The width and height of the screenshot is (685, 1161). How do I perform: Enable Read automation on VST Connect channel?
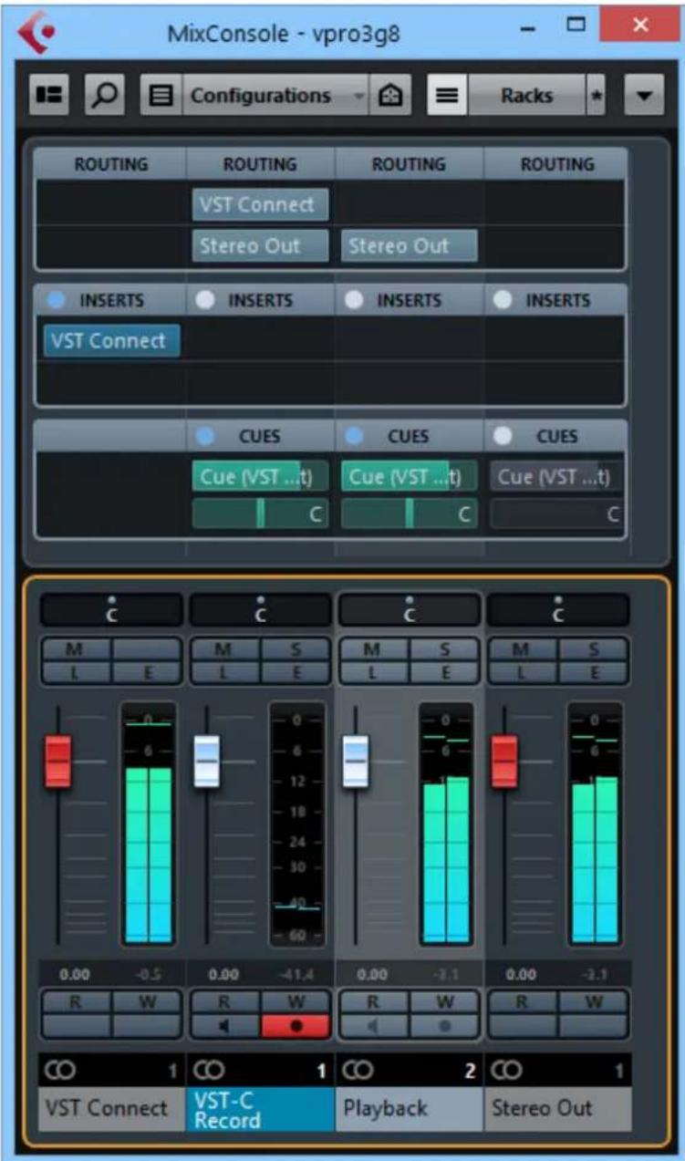pos(76,1001)
